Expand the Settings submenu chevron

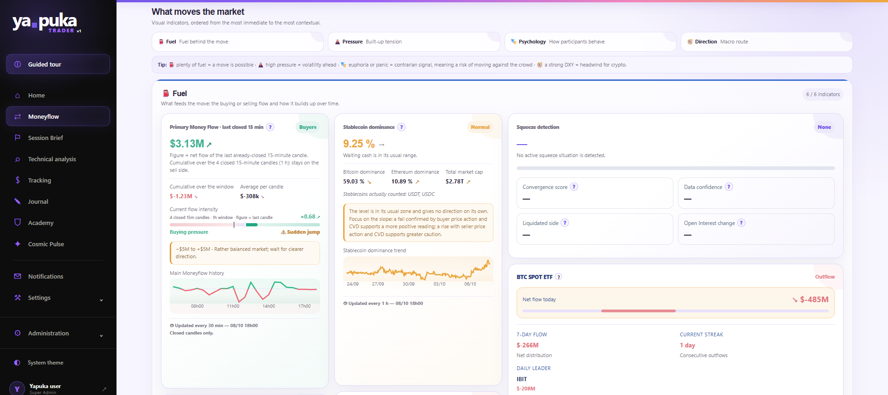(x=101, y=300)
